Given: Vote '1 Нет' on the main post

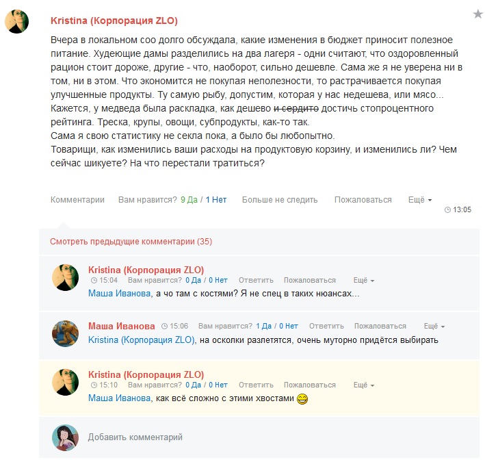Looking at the screenshot, I should 216,200.
